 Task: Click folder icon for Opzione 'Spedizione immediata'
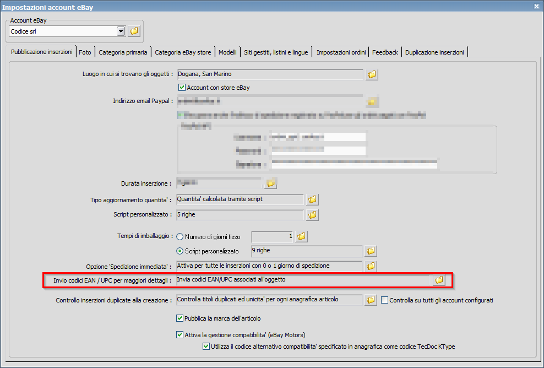(x=371, y=266)
